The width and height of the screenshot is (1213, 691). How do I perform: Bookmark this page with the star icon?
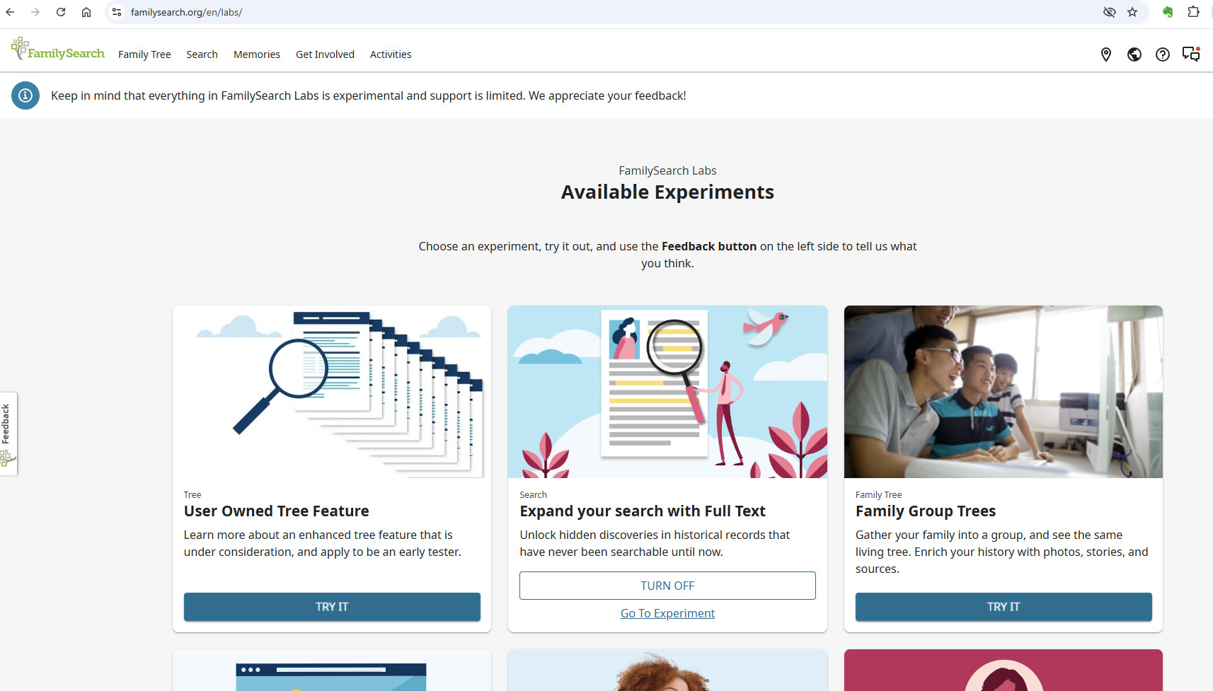click(1132, 12)
